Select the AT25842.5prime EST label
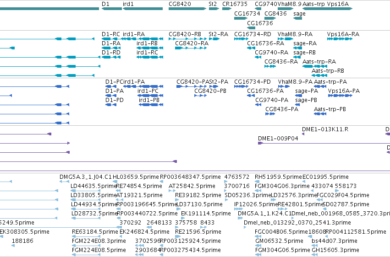The height and width of the screenshot is (257, 390). 192,186
